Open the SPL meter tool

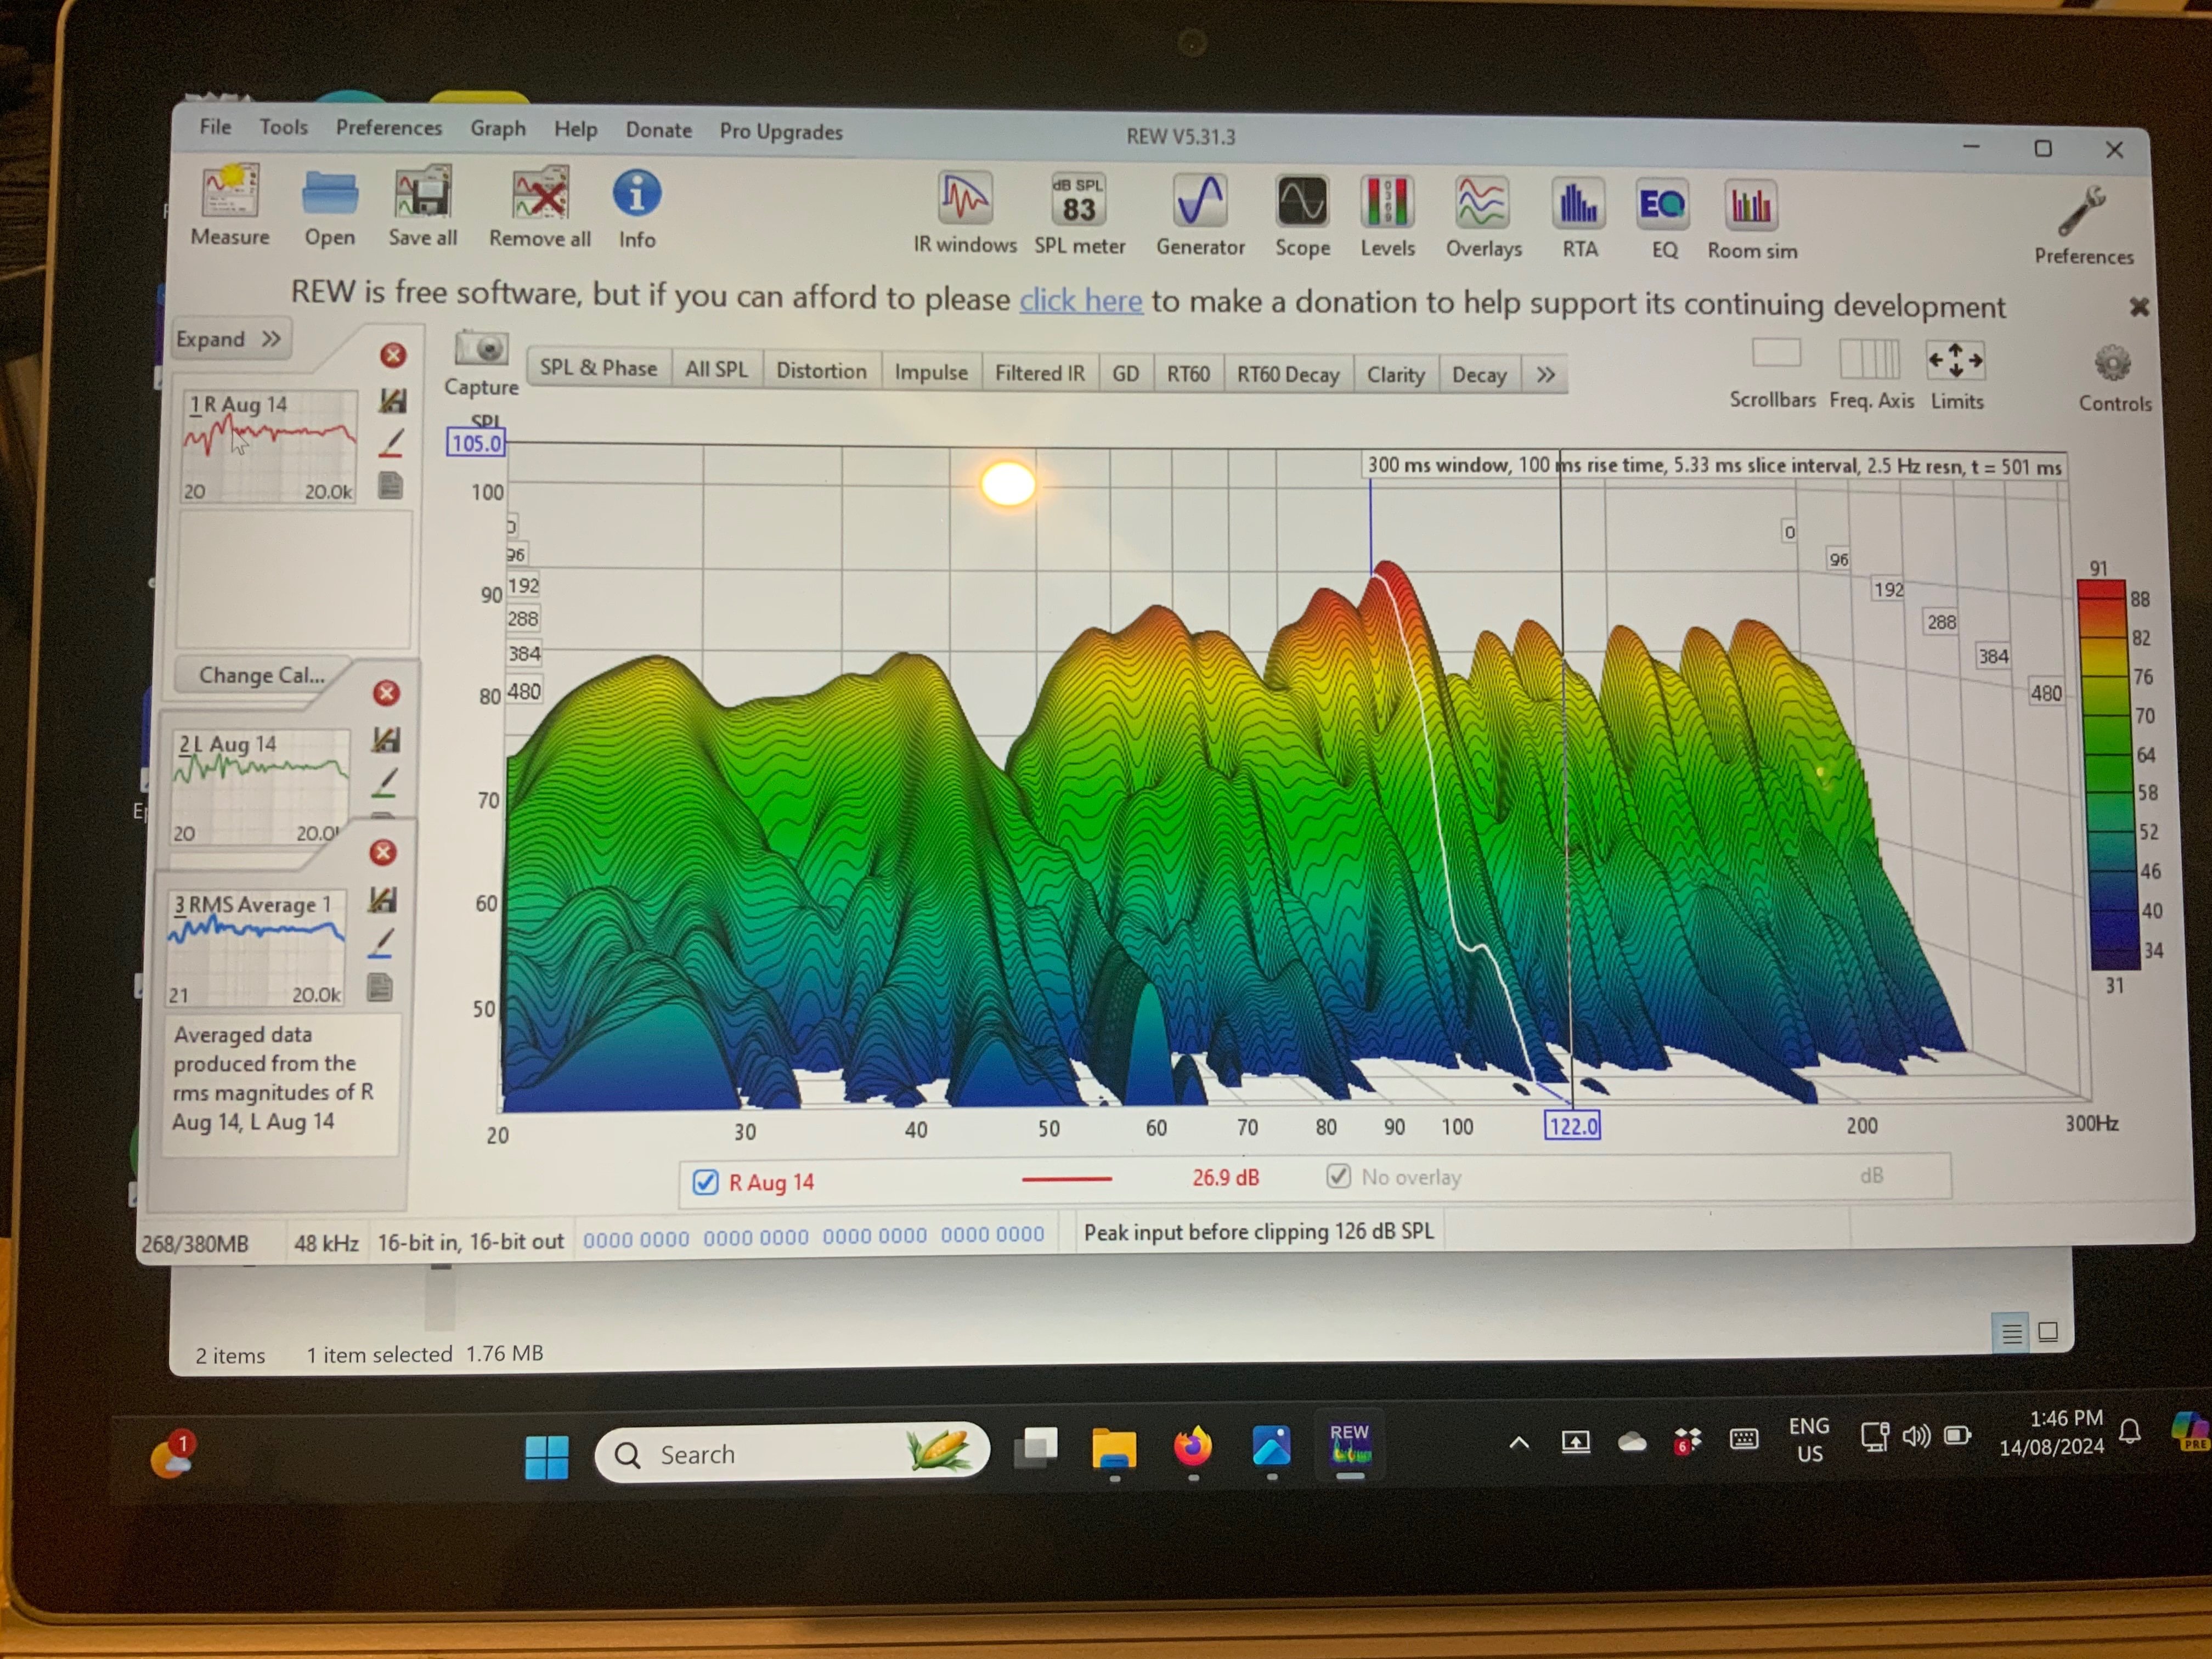point(1078,200)
